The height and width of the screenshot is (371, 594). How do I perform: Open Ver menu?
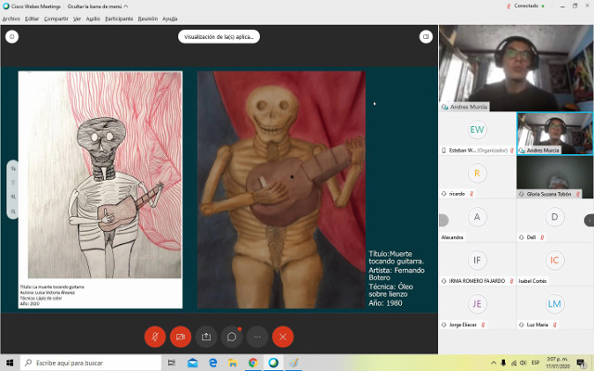77,19
